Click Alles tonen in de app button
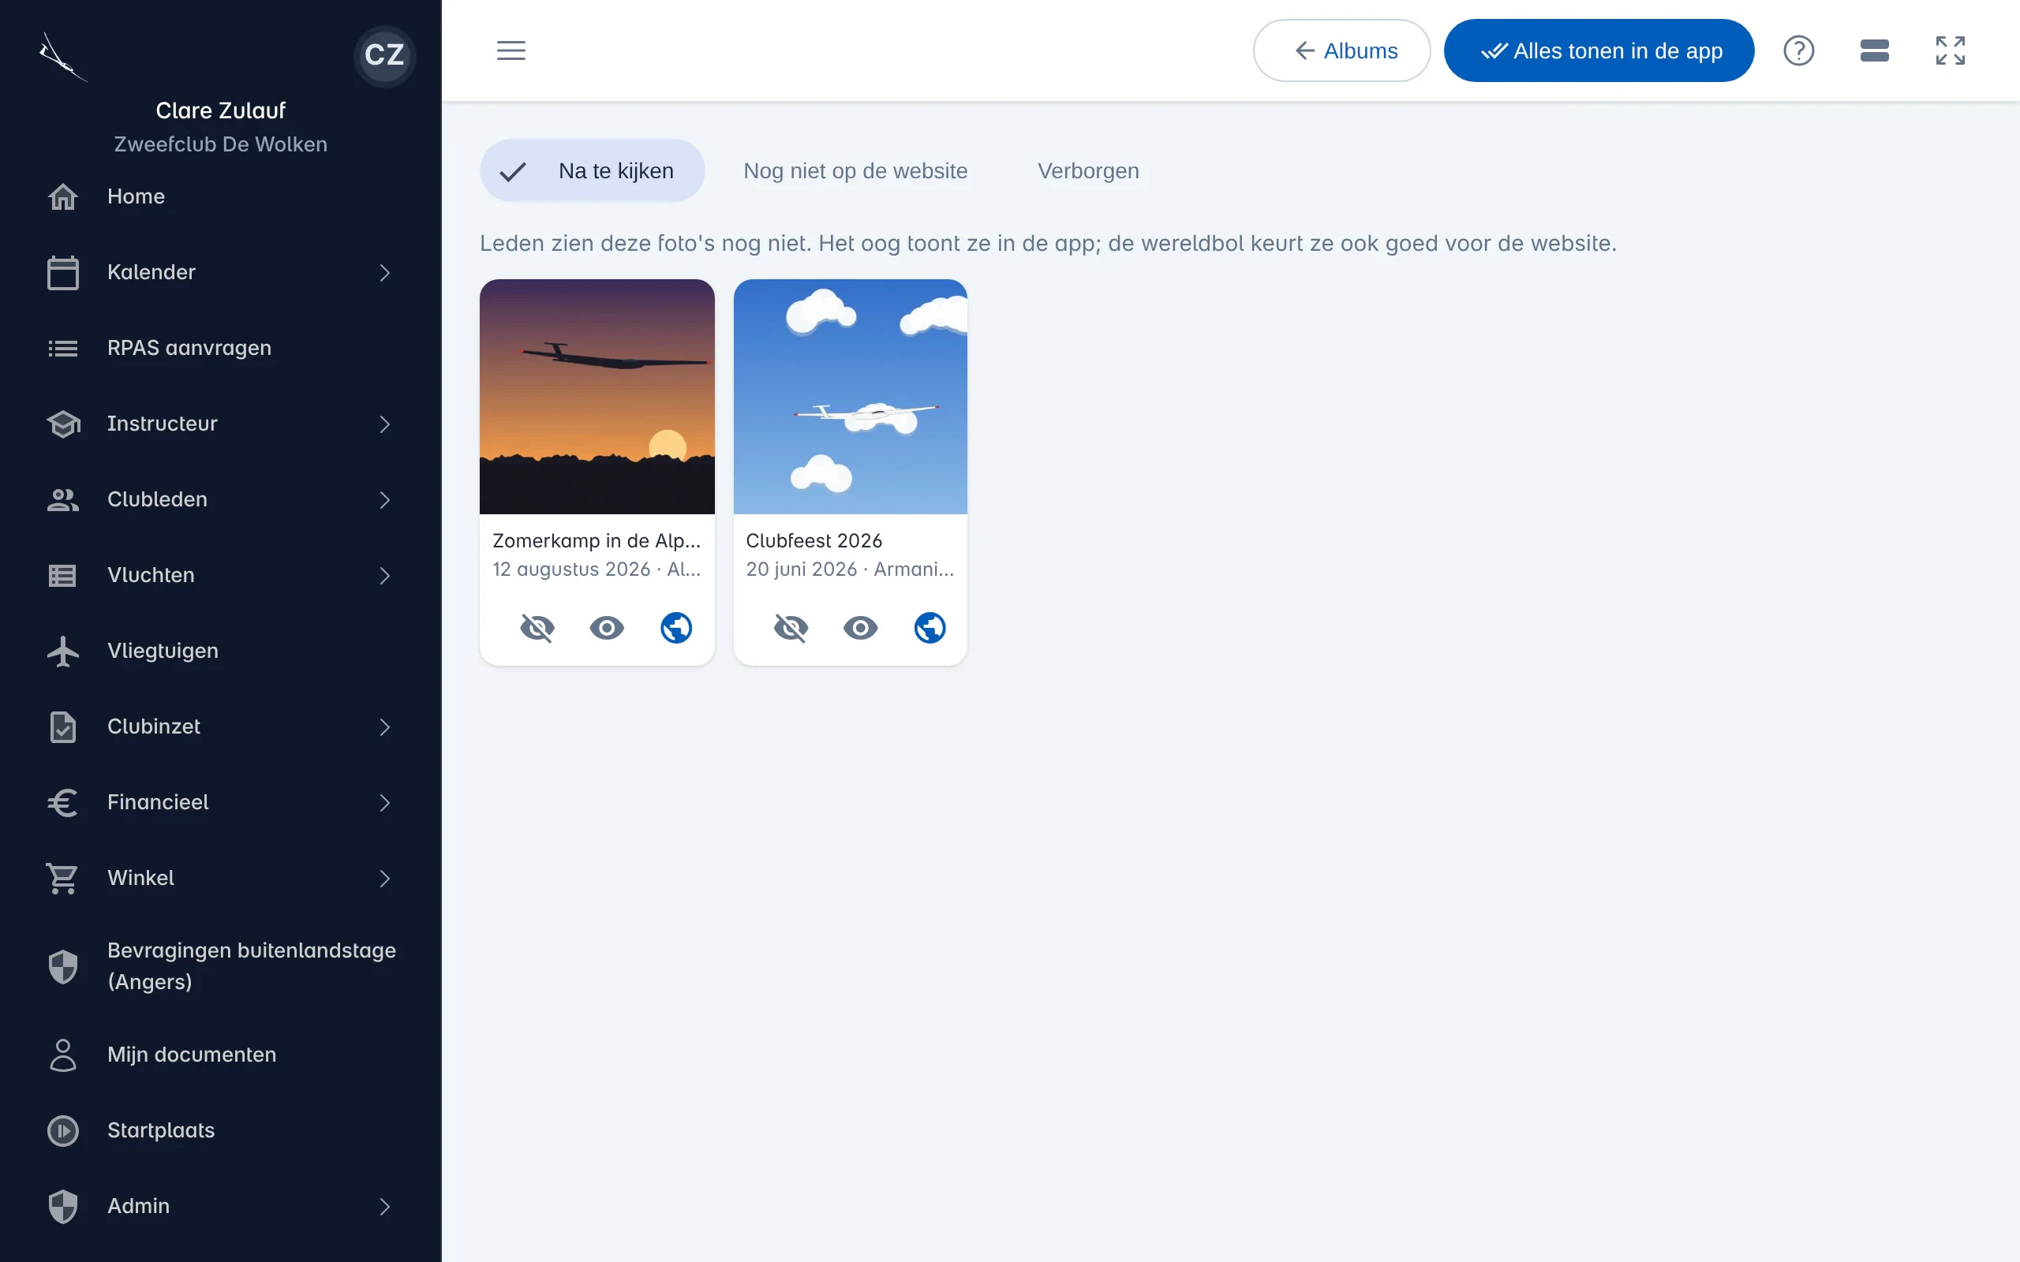 point(1599,51)
